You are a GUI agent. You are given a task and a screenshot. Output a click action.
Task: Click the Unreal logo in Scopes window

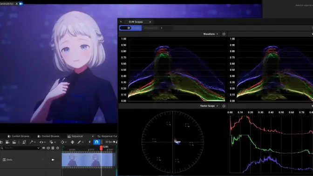tap(121, 21)
